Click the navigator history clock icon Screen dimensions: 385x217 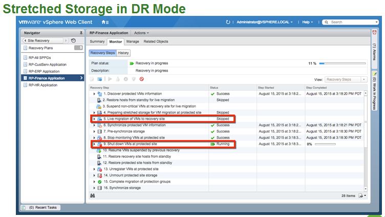click(x=73, y=40)
